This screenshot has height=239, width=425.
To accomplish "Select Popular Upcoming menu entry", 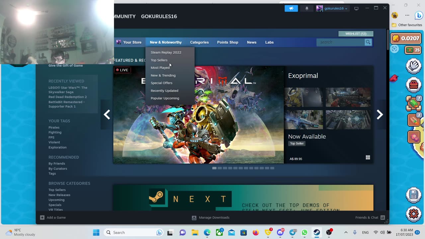I will (x=165, y=98).
